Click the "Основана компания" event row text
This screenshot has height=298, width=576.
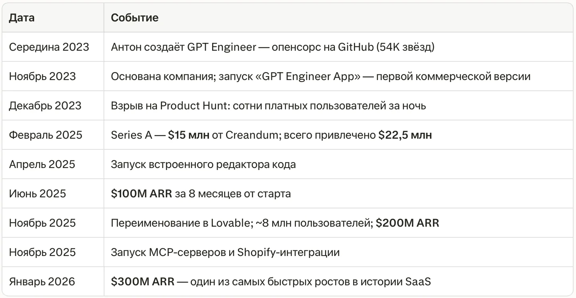(x=321, y=76)
